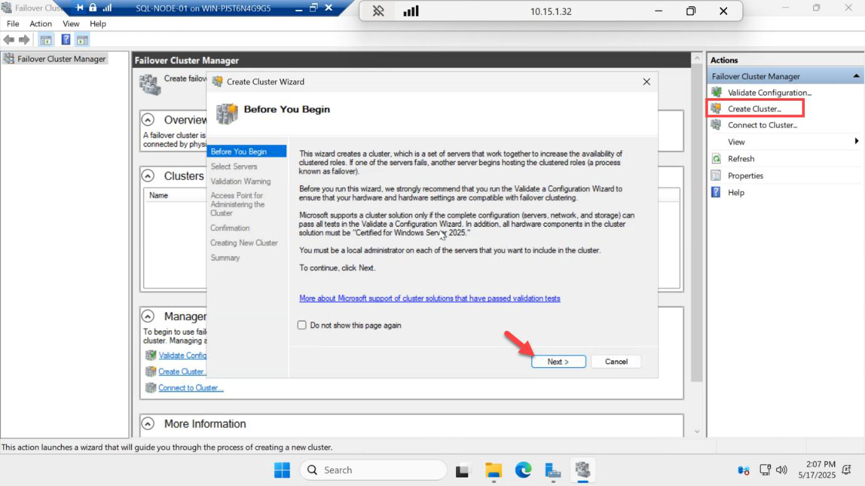Image resolution: width=865 pixels, height=486 pixels.
Task: Click the Windows Start button
Action: coord(282,470)
